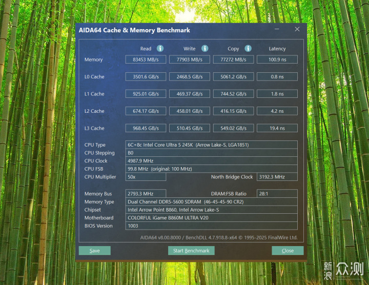Click DRAM:FSB Ratio value 28:1
The height and width of the screenshot is (285, 369).
pos(277,194)
